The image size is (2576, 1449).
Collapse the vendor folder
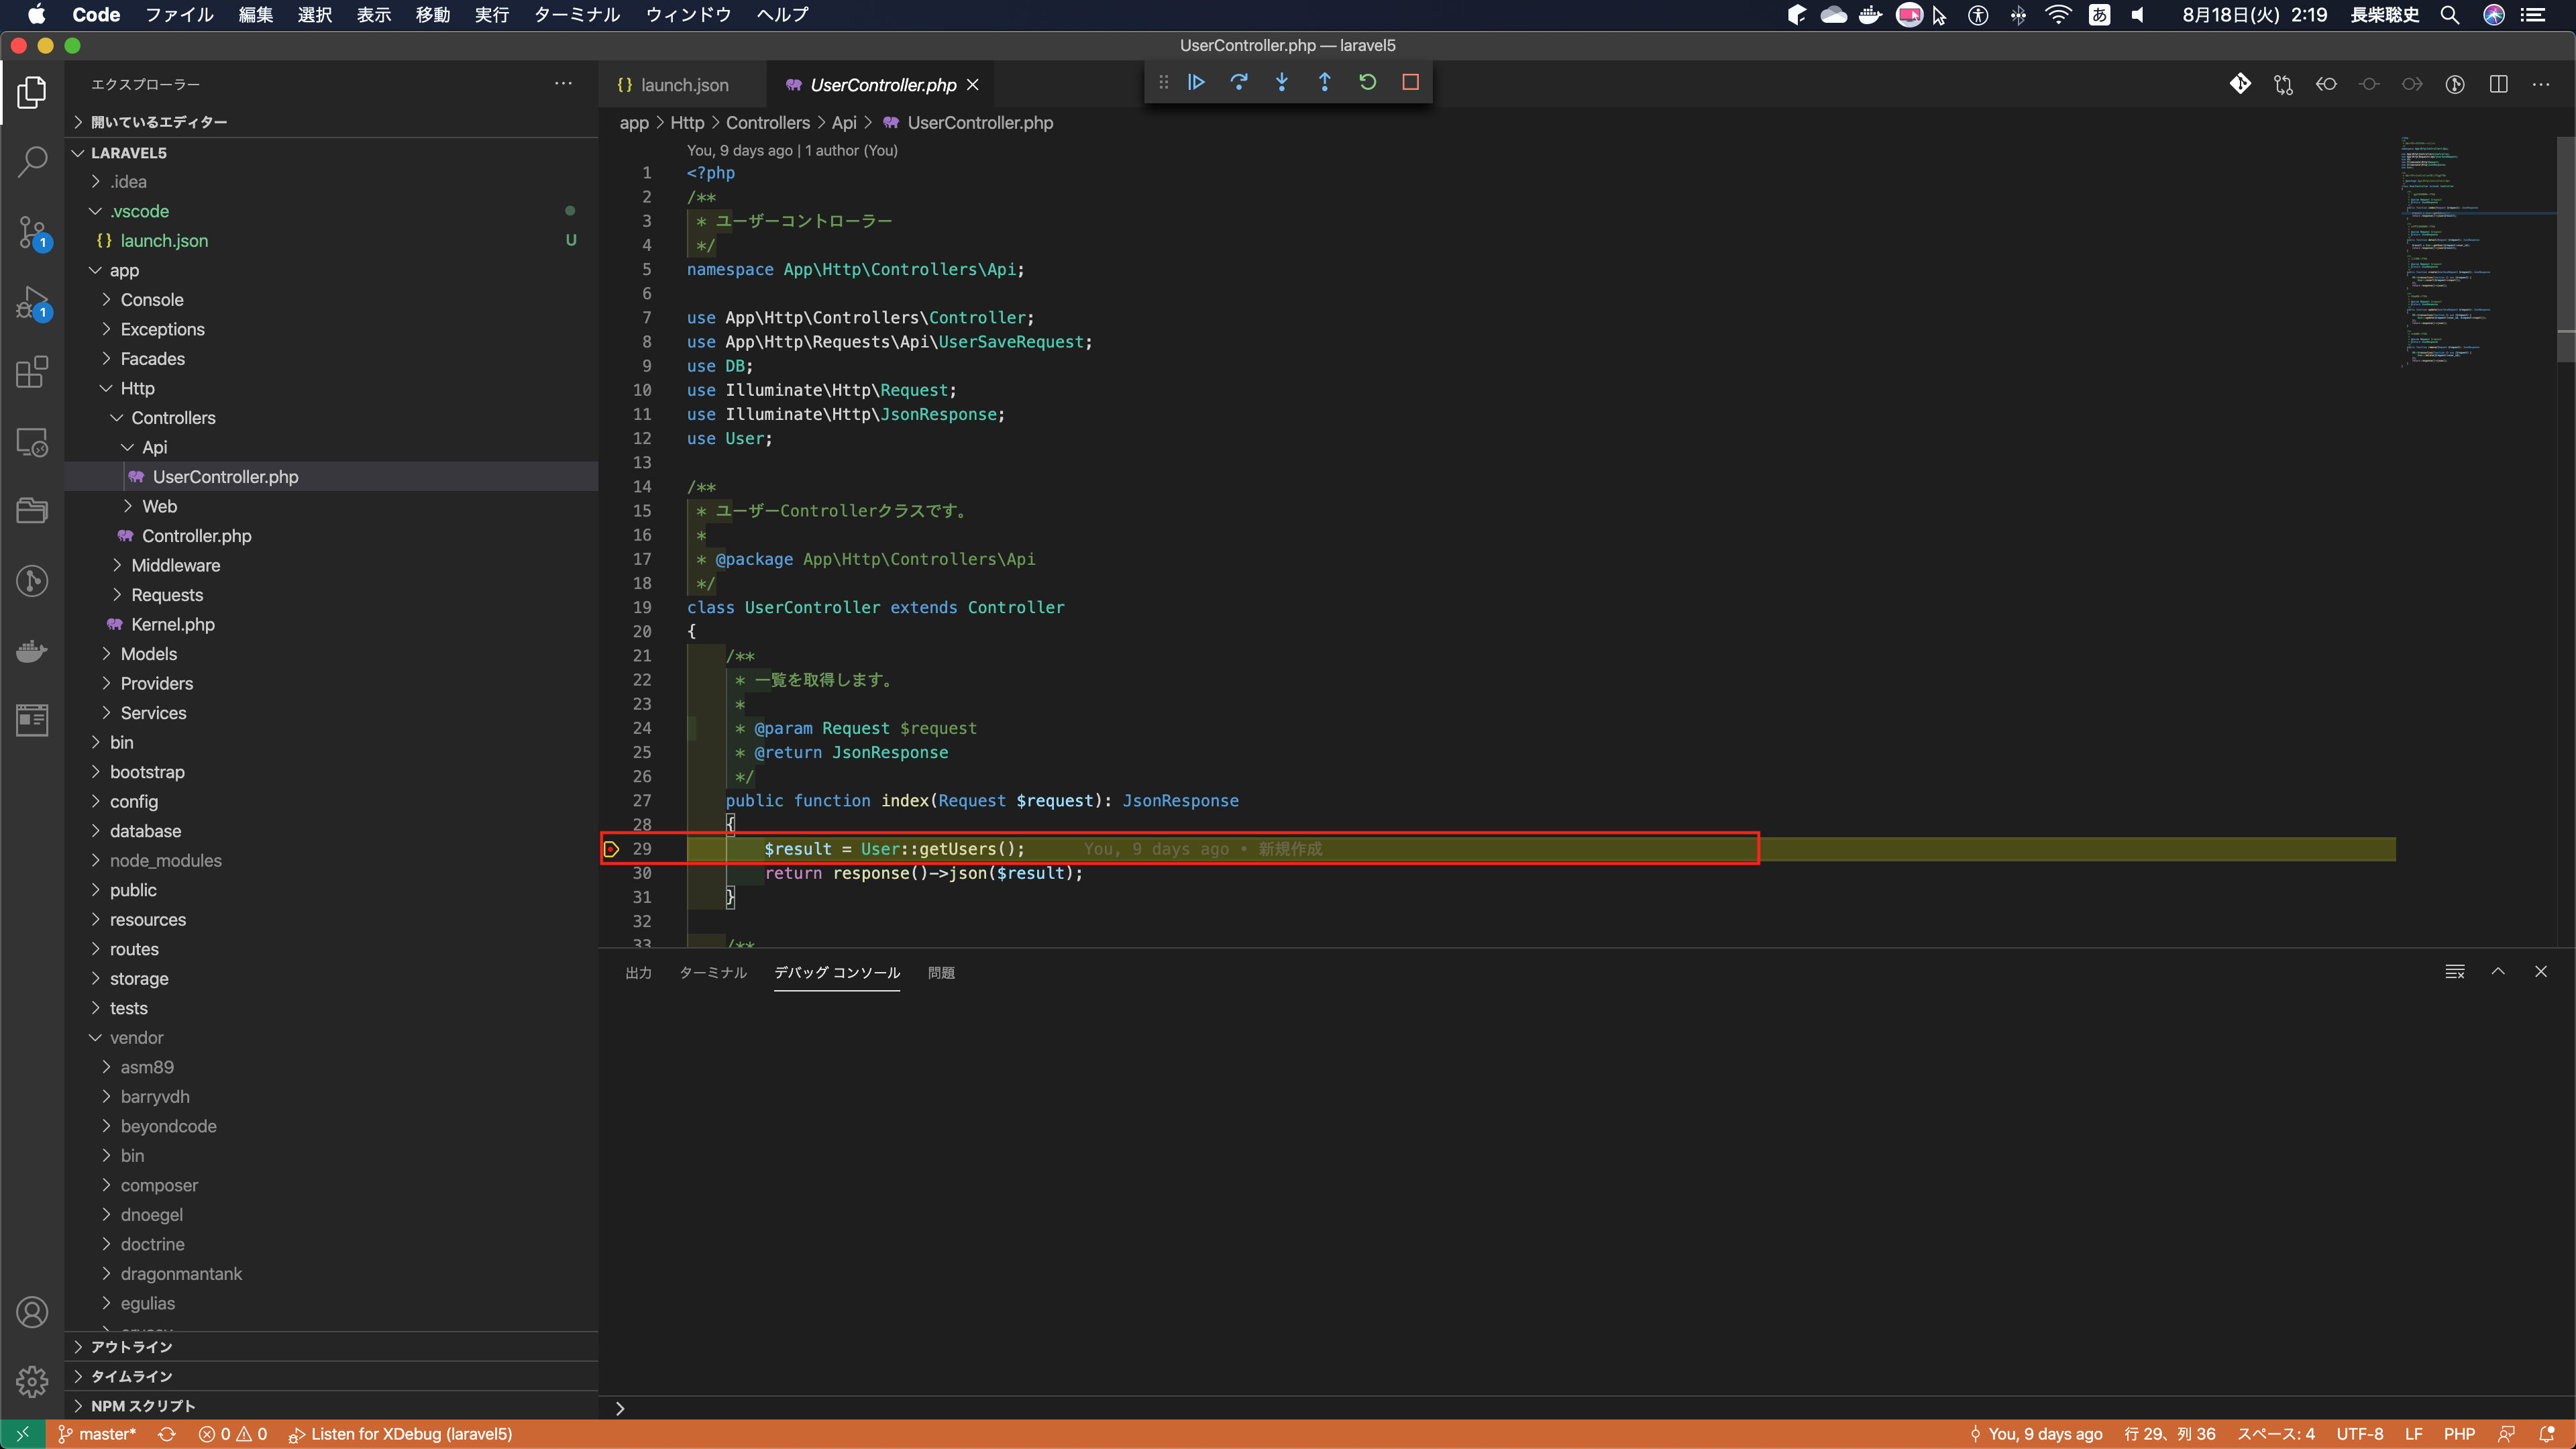point(136,1037)
